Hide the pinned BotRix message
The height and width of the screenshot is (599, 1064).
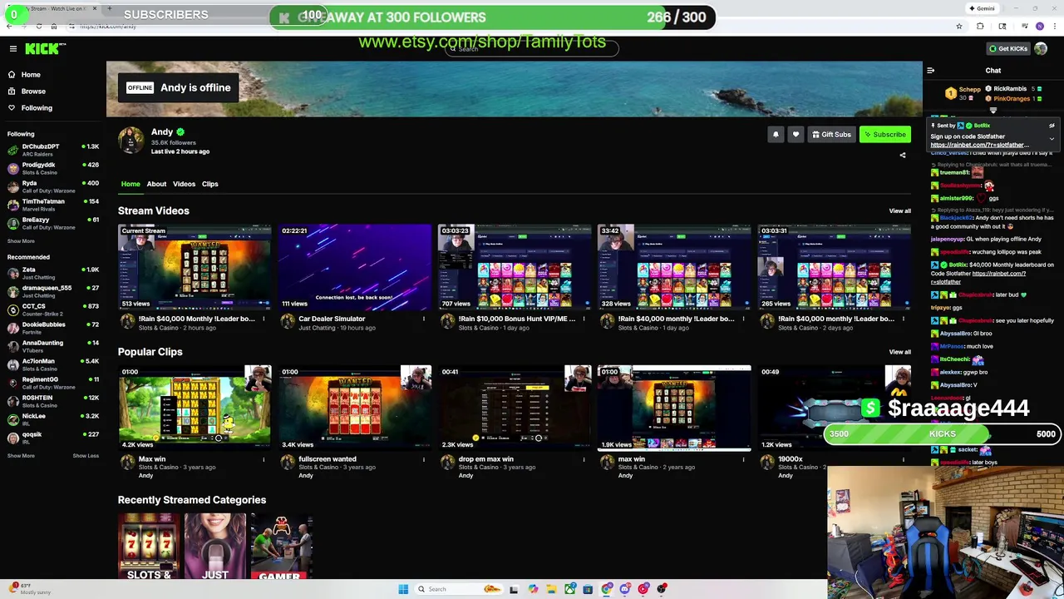(x=1052, y=126)
